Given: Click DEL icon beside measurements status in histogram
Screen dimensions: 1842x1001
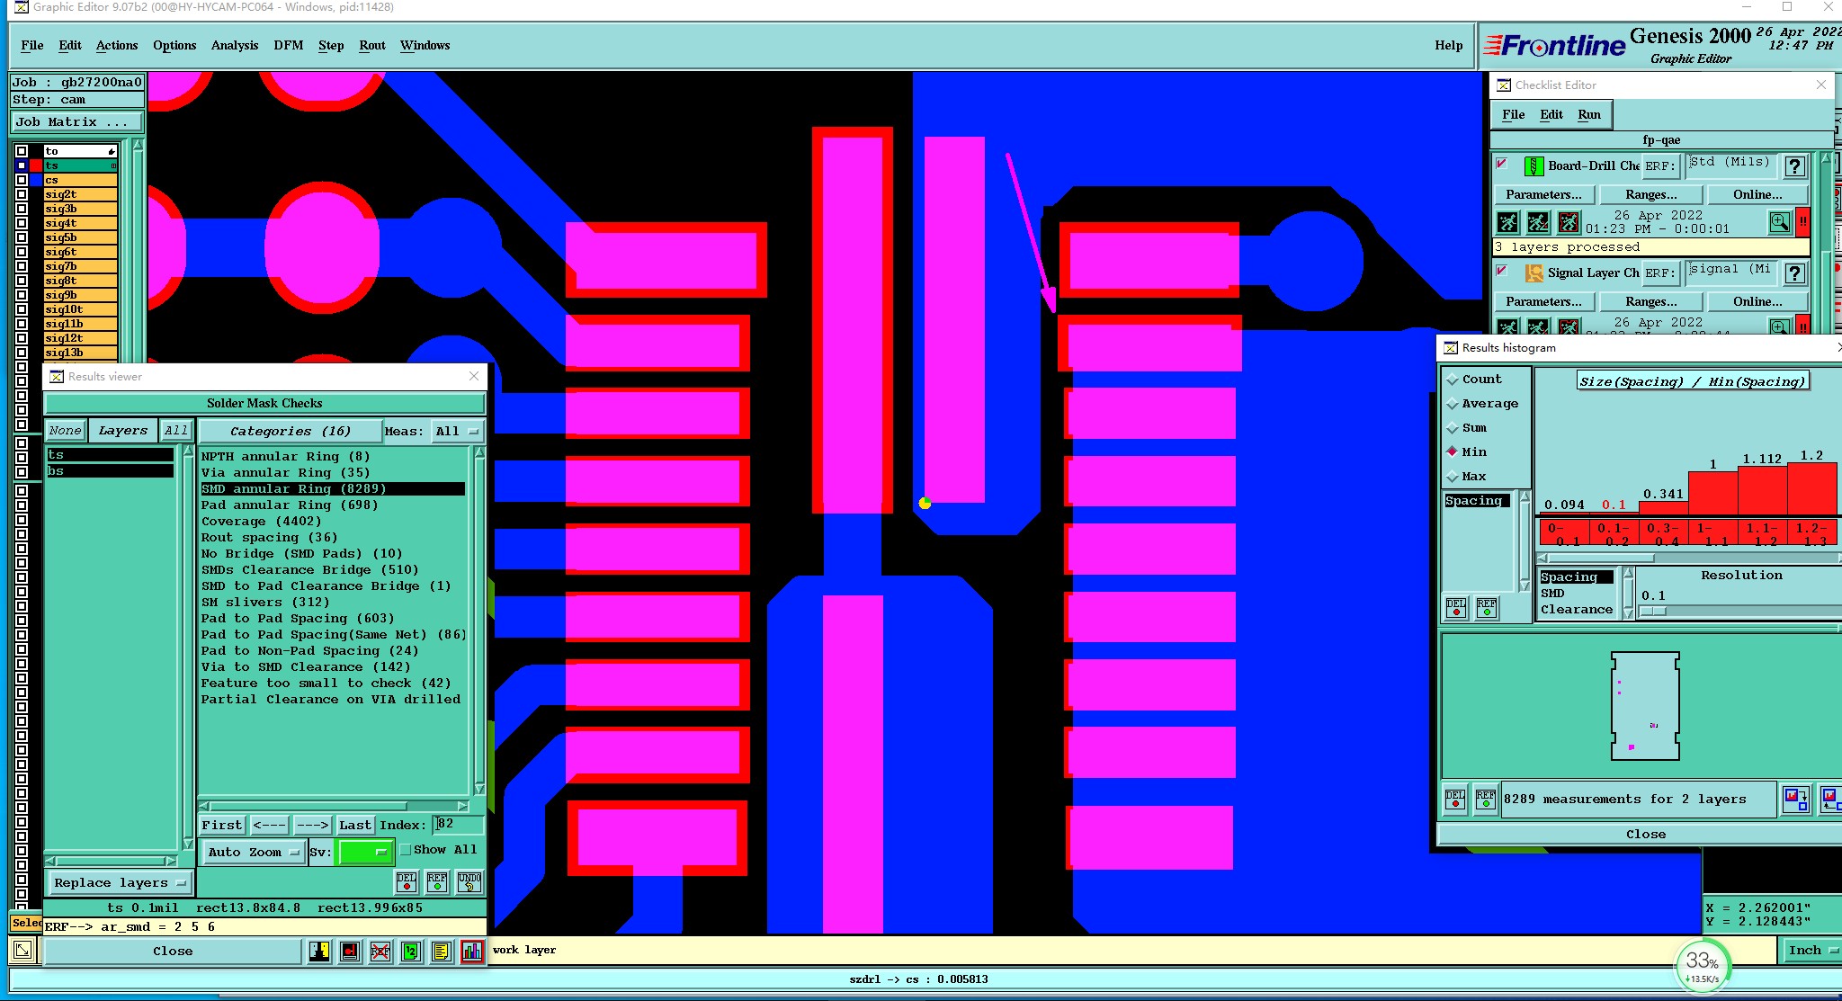Looking at the screenshot, I should pos(1455,799).
